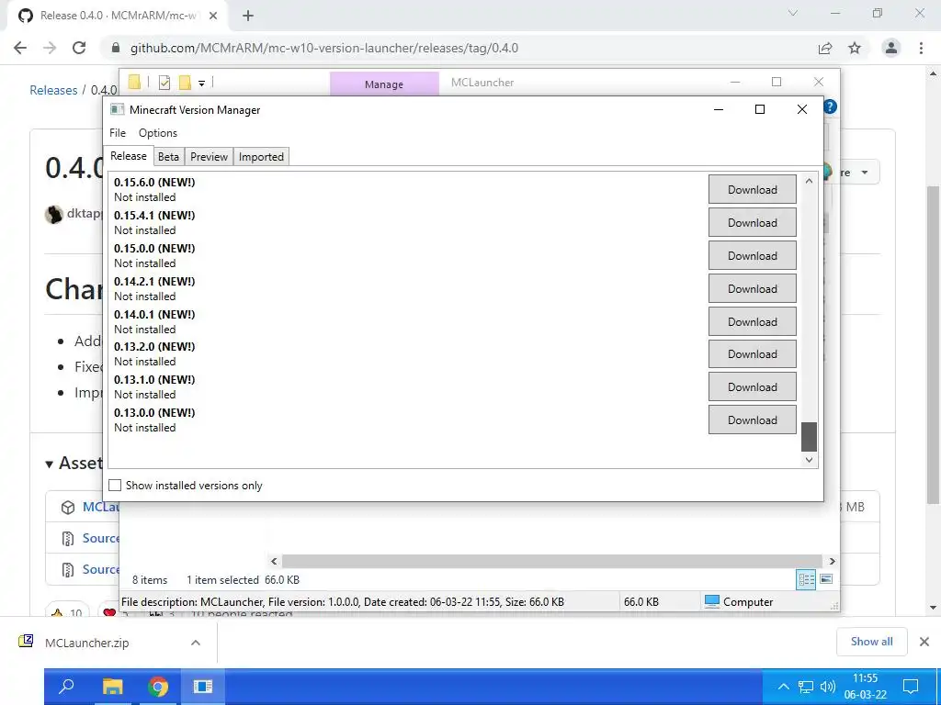Screen dimensions: 941x705
Task: Switch Explorer to large icons view
Action: (x=826, y=579)
